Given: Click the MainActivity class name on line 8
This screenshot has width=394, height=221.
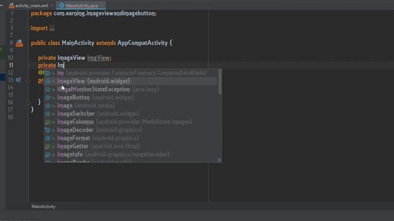Looking at the screenshot, I should [78, 43].
